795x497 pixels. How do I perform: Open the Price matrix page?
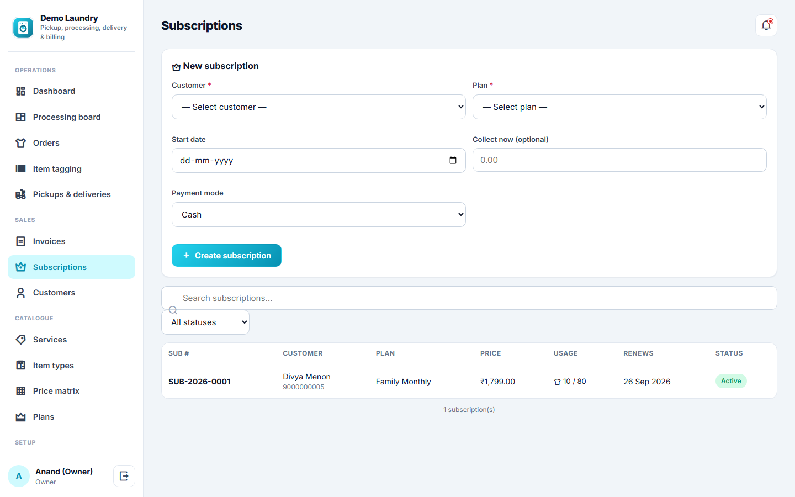pyautogui.click(x=71, y=391)
